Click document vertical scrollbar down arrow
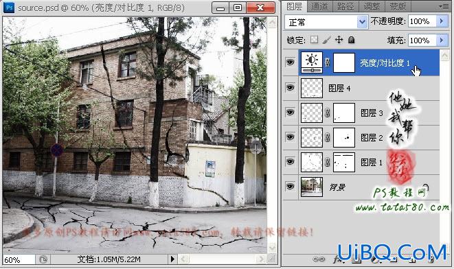 (x=272, y=247)
